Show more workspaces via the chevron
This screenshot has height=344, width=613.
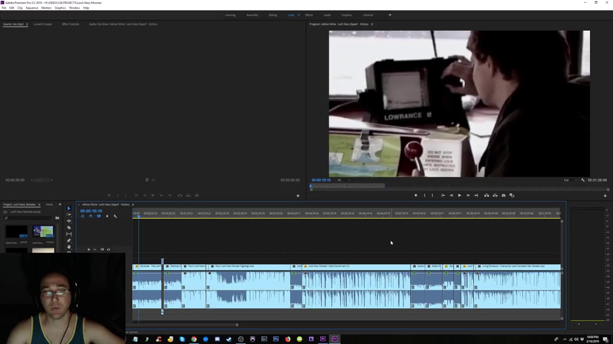[x=390, y=15]
